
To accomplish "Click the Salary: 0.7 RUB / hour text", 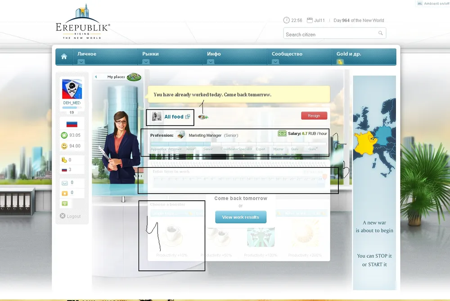I will point(307,134).
